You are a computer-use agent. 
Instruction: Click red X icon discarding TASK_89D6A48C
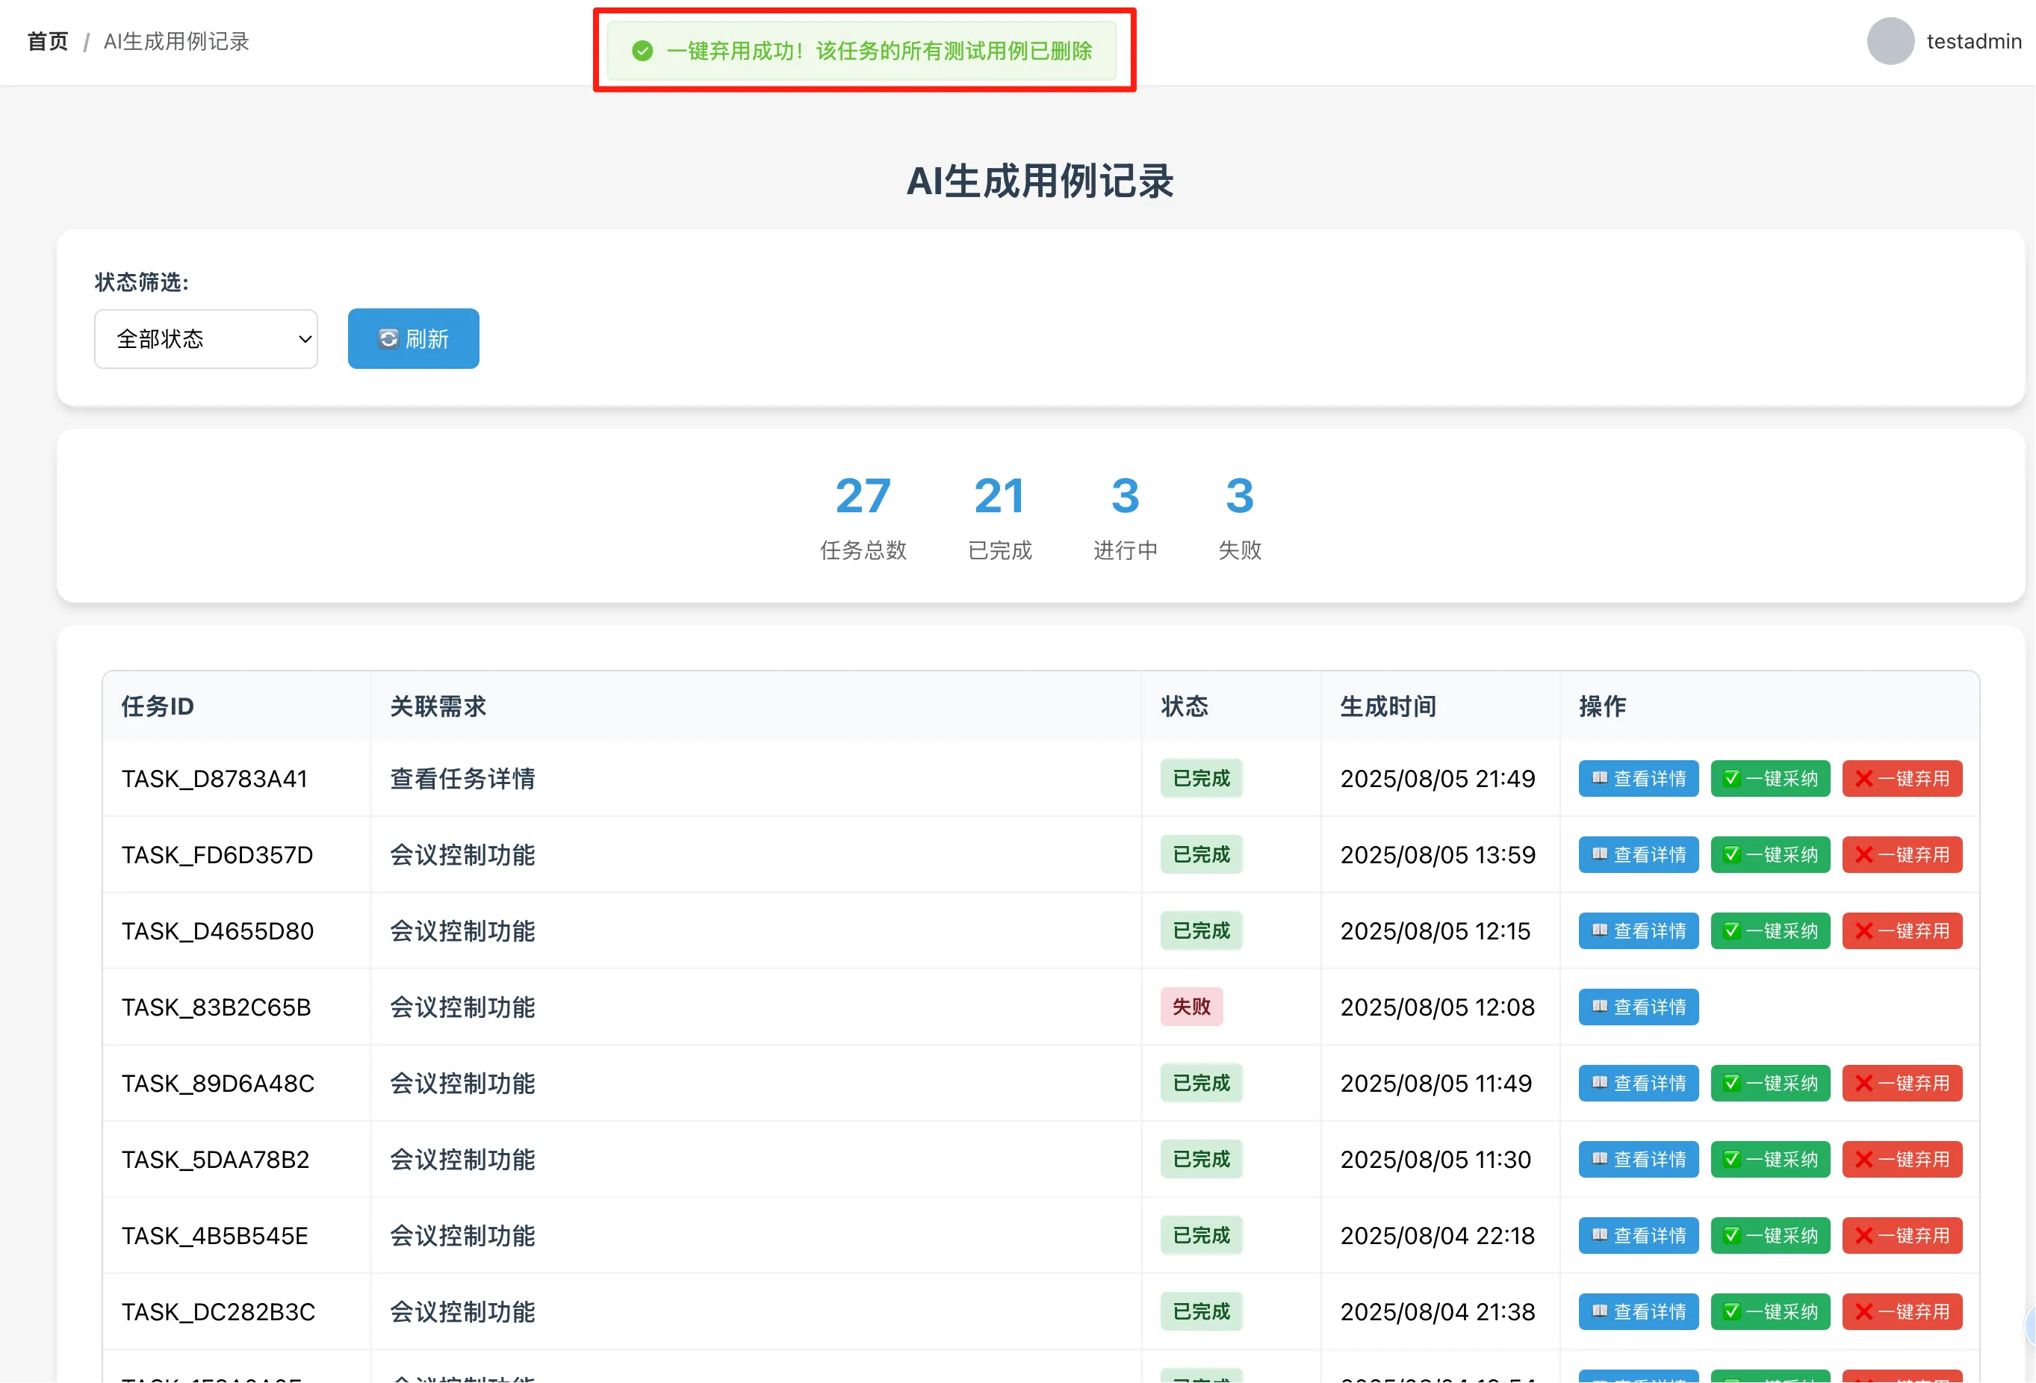pyautogui.click(x=1863, y=1084)
